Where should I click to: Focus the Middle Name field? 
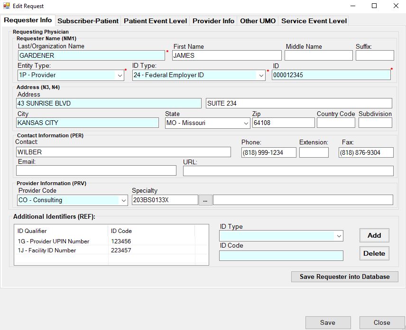click(318, 55)
